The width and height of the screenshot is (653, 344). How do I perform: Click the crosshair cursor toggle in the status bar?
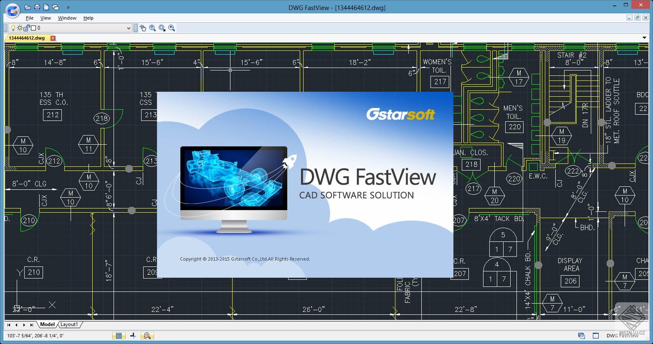pyautogui.click(x=133, y=336)
